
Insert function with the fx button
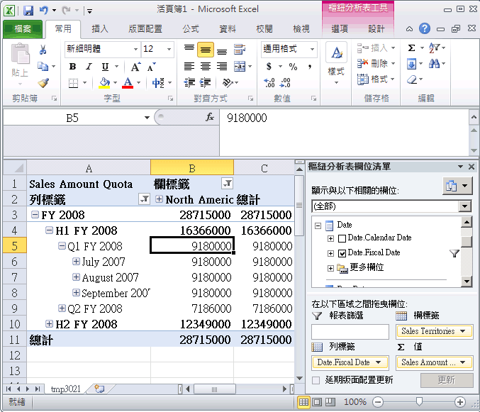point(210,117)
